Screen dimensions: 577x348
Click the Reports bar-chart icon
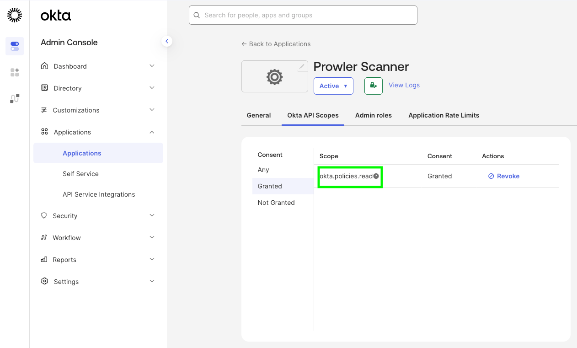[44, 259]
